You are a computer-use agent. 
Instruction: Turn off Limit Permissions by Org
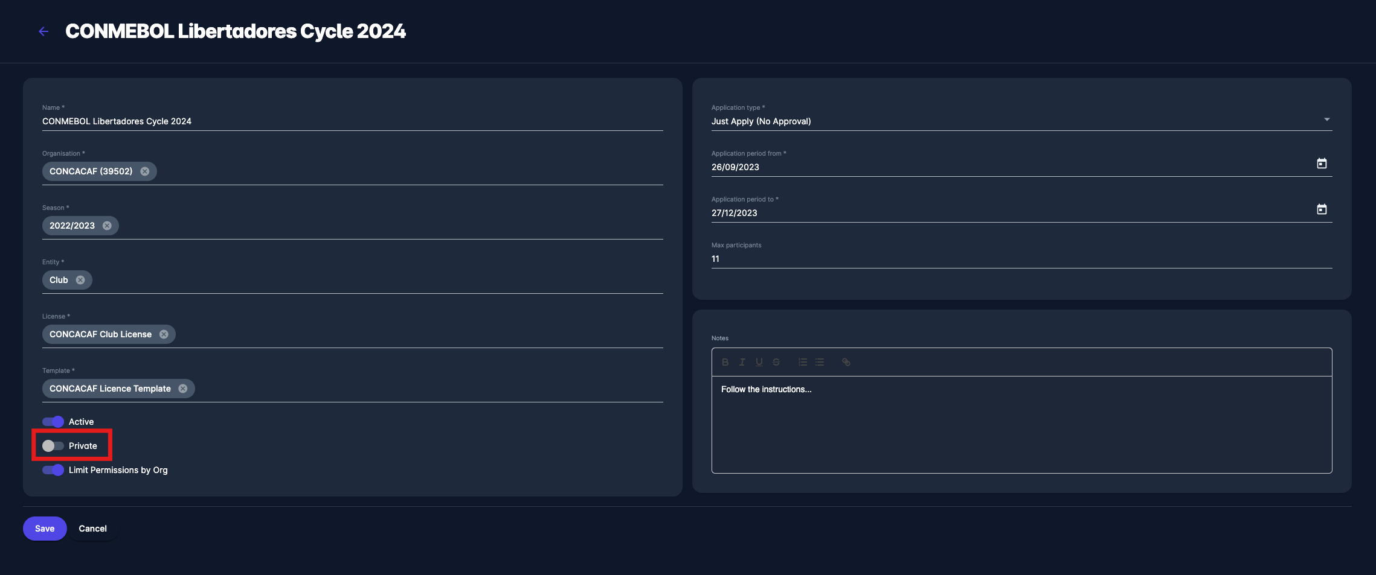point(53,470)
